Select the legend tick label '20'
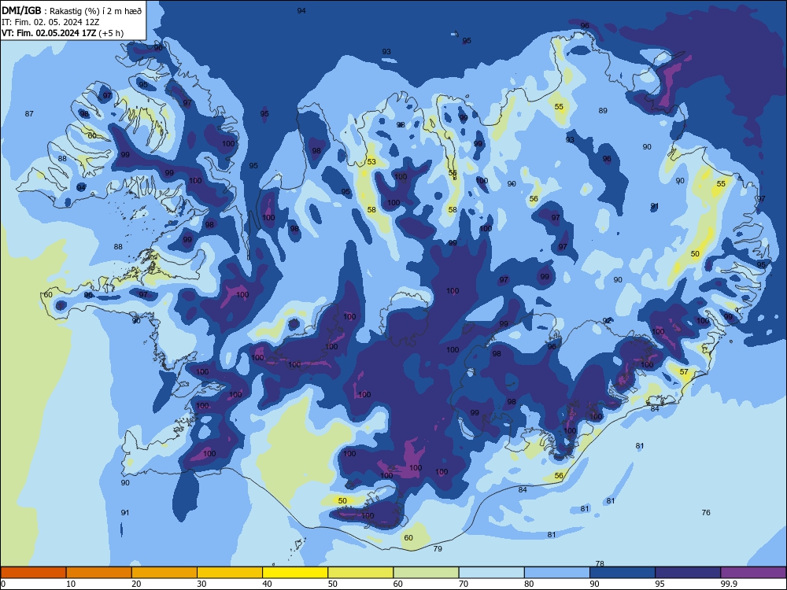The width and height of the screenshot is (787, 590). [136, 584]
